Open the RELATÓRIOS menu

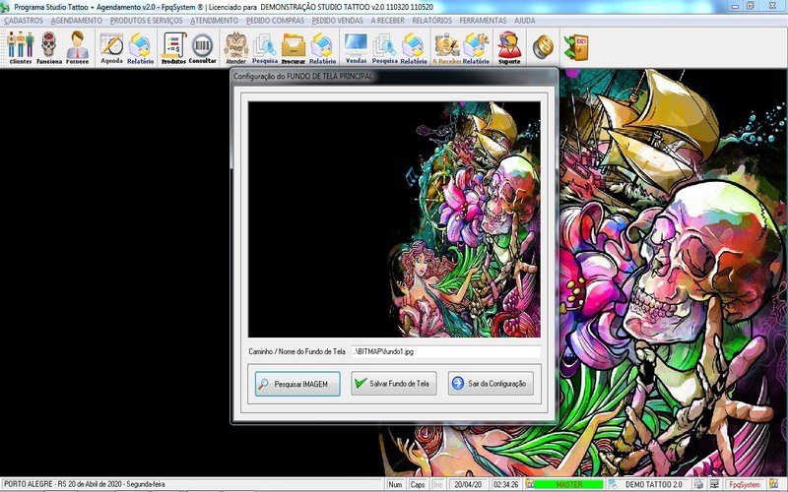[x=431, y=21]
